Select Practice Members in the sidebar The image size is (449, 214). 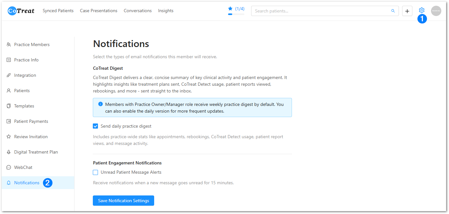(x=32, y=45)
